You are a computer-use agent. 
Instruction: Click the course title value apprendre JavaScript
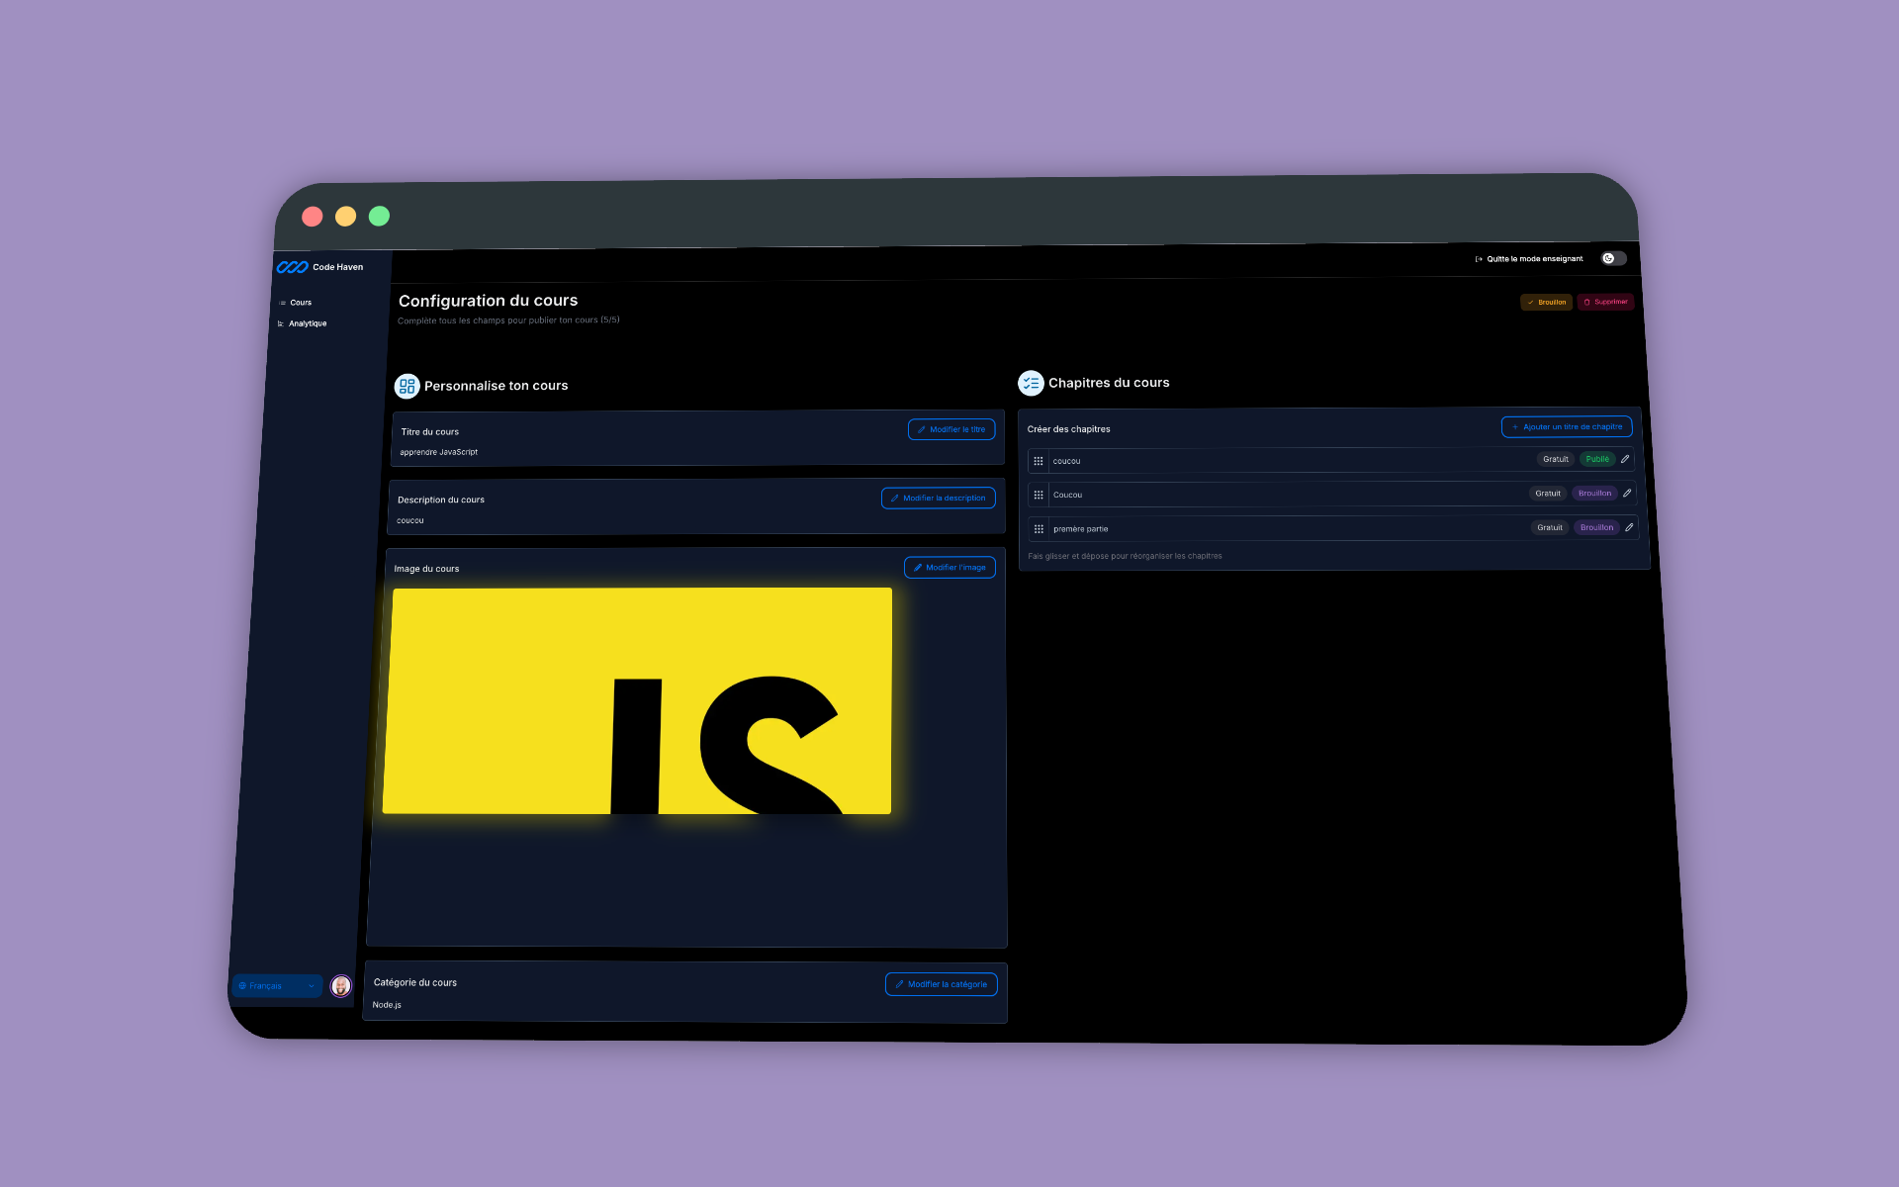438,452
